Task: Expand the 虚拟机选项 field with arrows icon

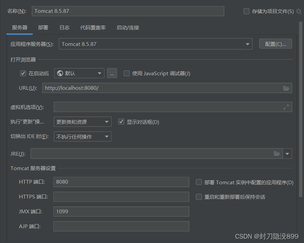Action: (x=286, y=107)
